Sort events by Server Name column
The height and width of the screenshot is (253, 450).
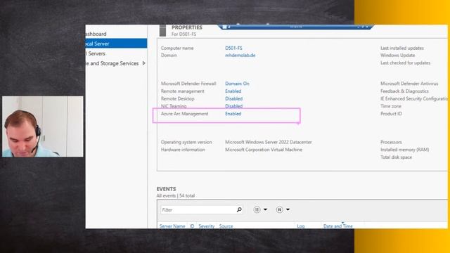(x=172, y=226)
